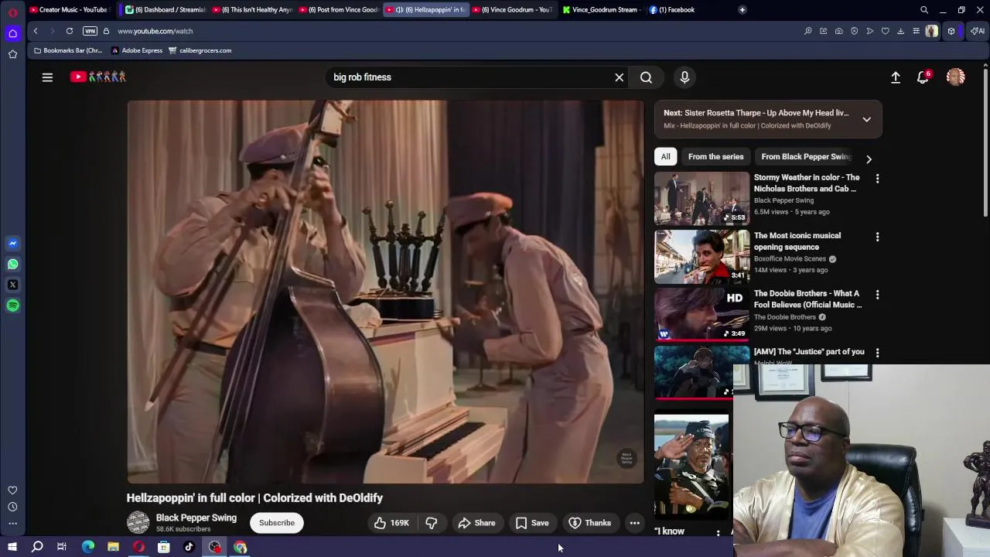Open Opera ad blocker shield icon
990x557 pixels.
click(x=855, y=31)
